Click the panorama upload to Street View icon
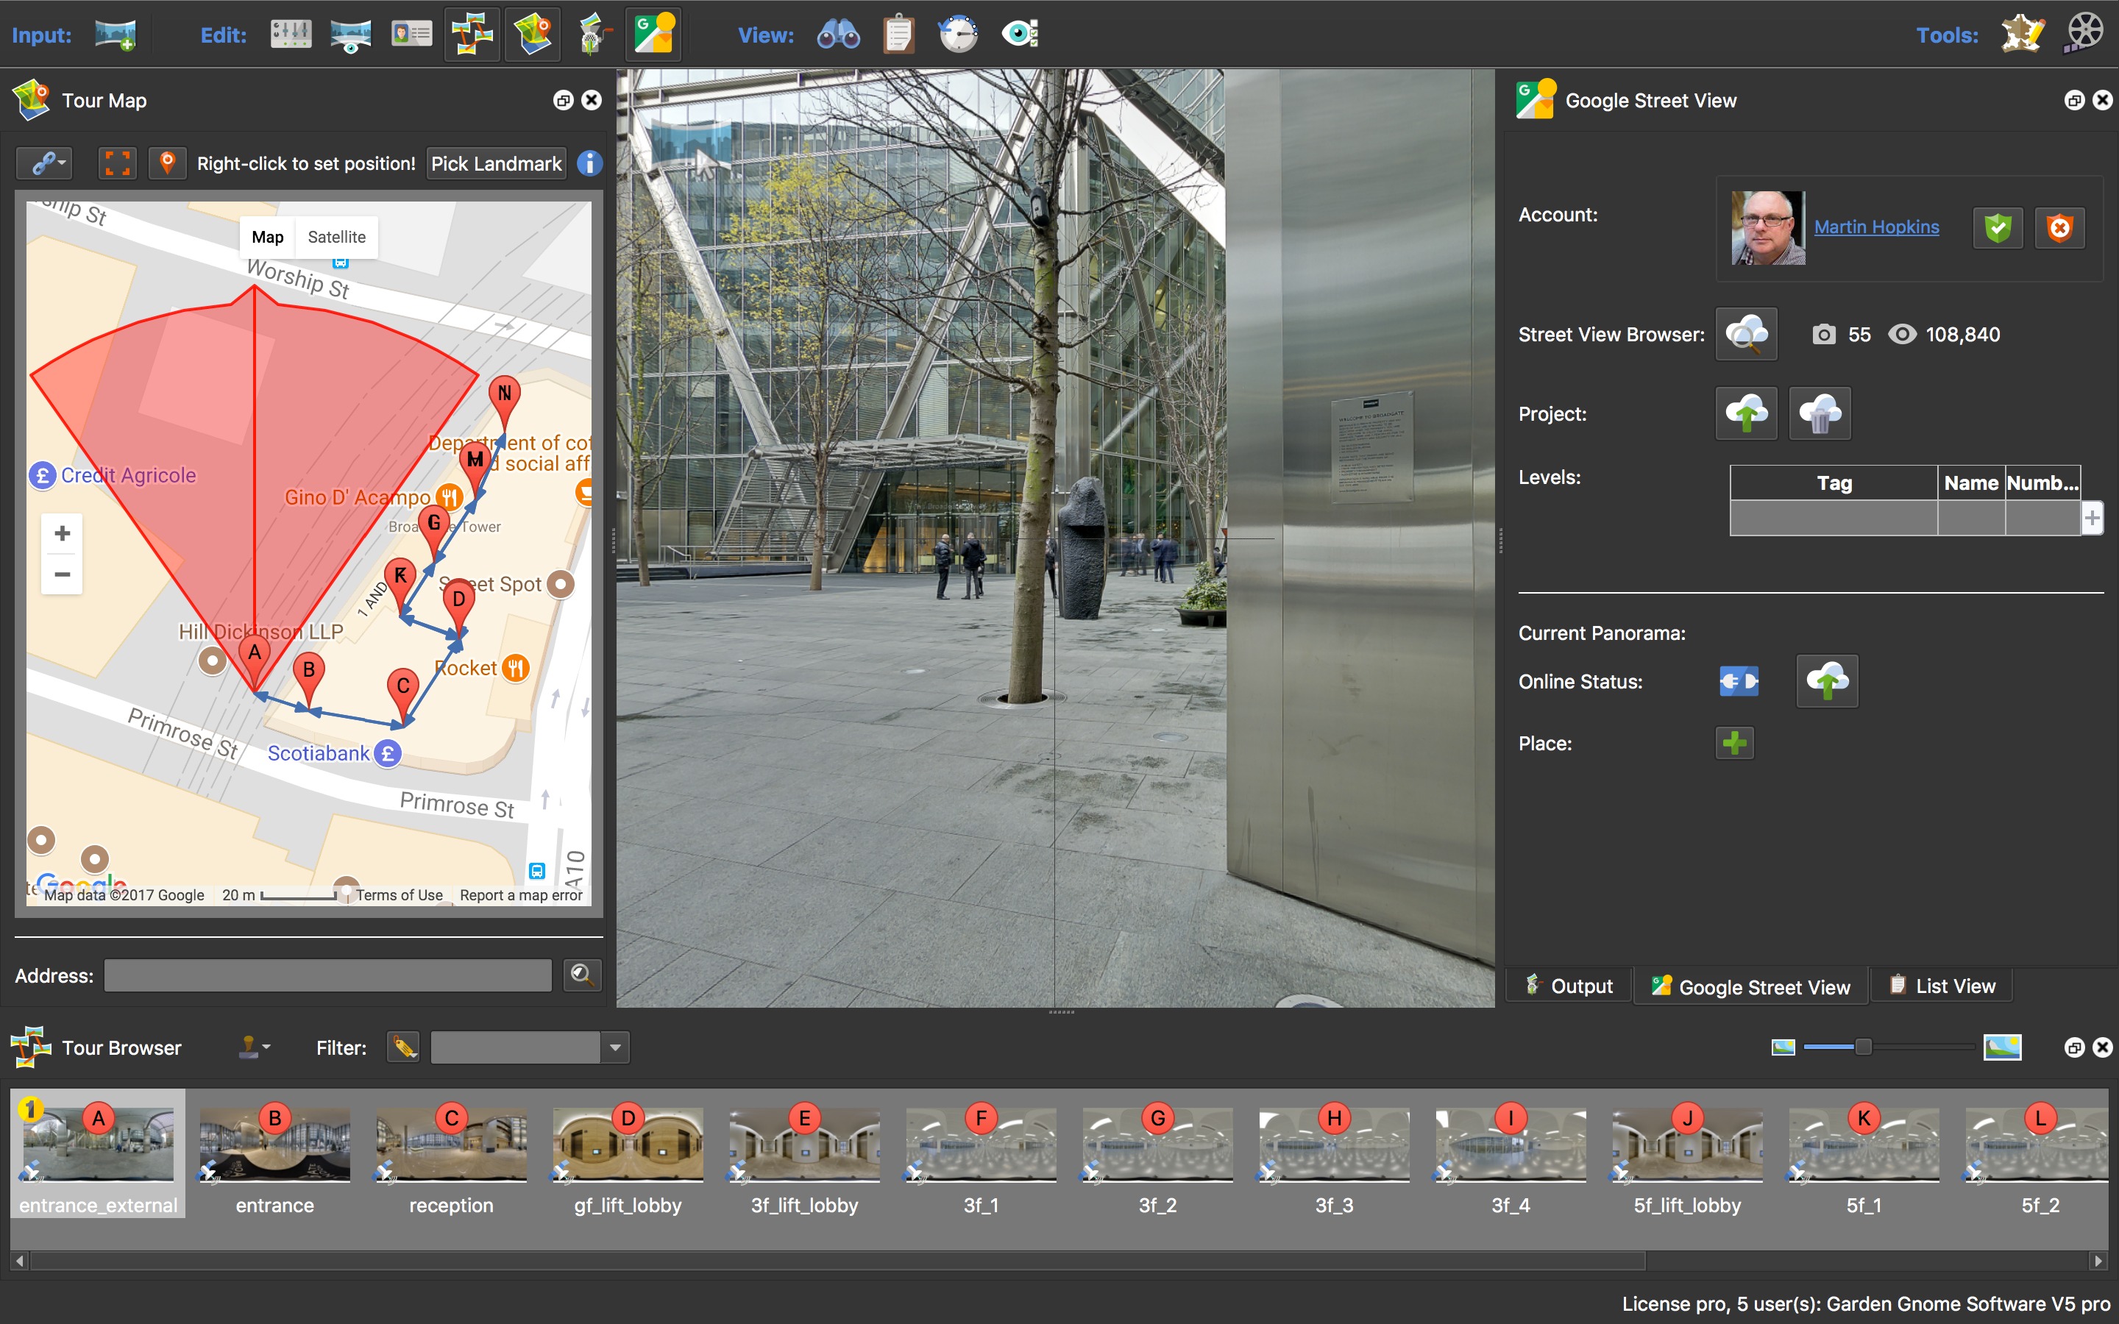The image size is (2119, 1324). (1825, 680)
